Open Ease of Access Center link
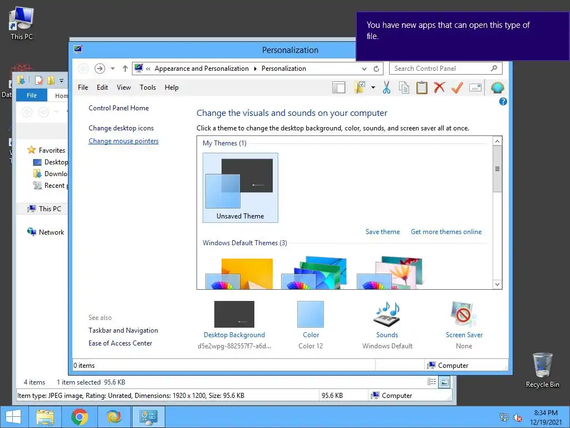The height and width of the screenshot is (428, 570). click(x=120, y=343)
